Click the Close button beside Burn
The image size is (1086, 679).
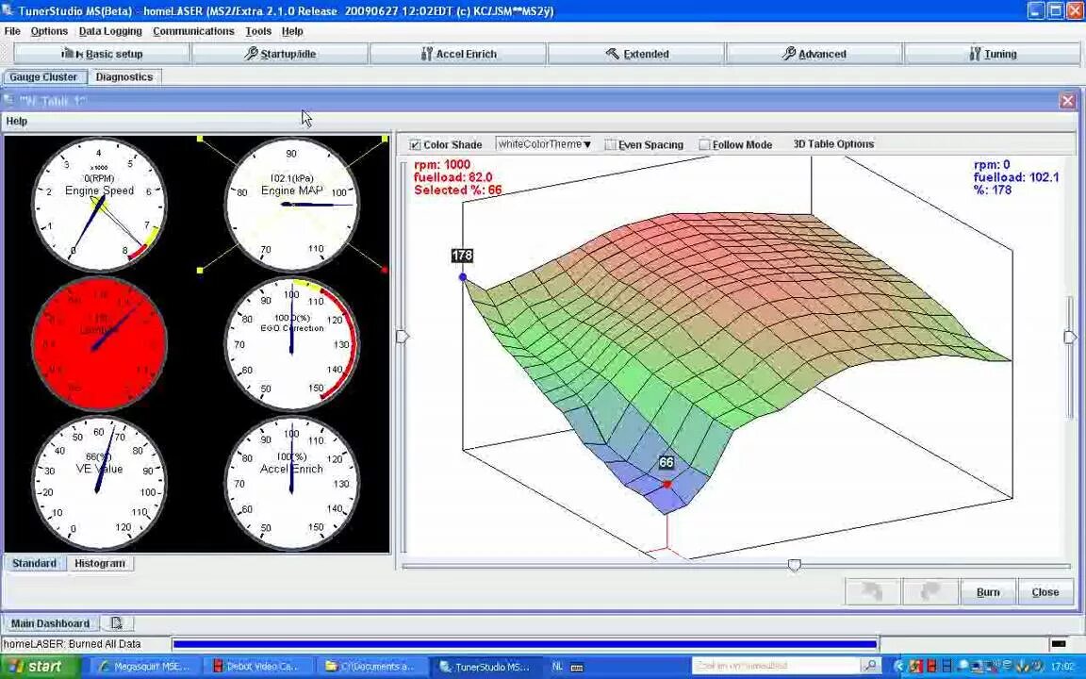(x=1045, y=591)
